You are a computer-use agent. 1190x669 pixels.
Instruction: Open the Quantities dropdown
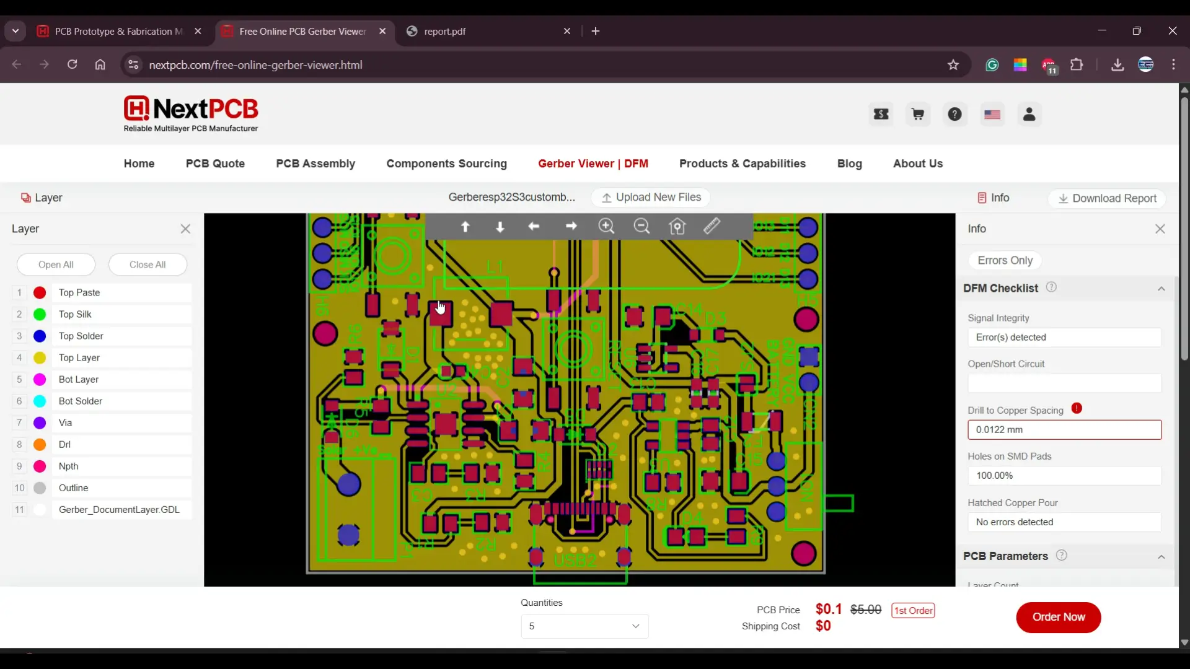click(583, 626)
